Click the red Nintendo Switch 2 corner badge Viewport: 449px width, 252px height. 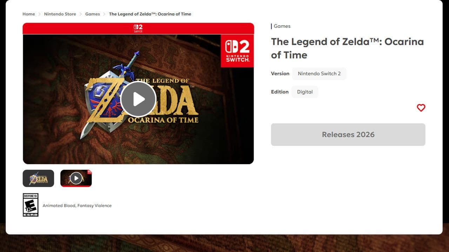[x=237, y=51]
